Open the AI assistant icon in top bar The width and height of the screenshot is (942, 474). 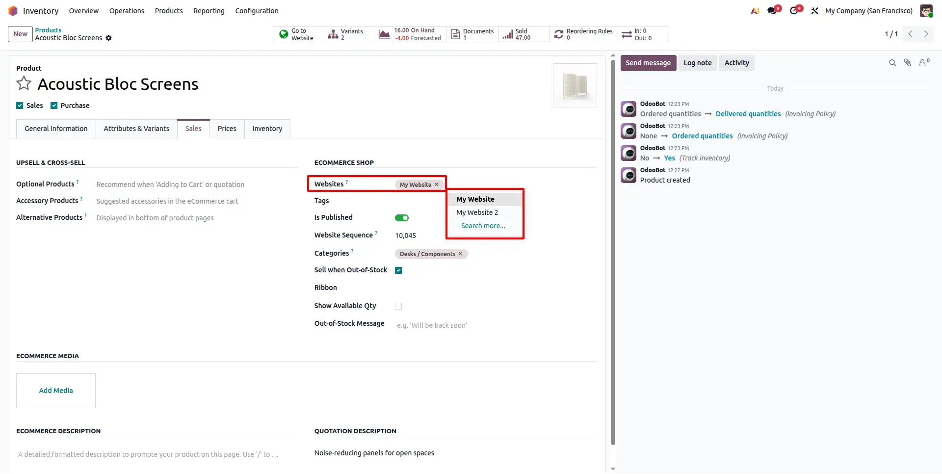coord(755,11)
